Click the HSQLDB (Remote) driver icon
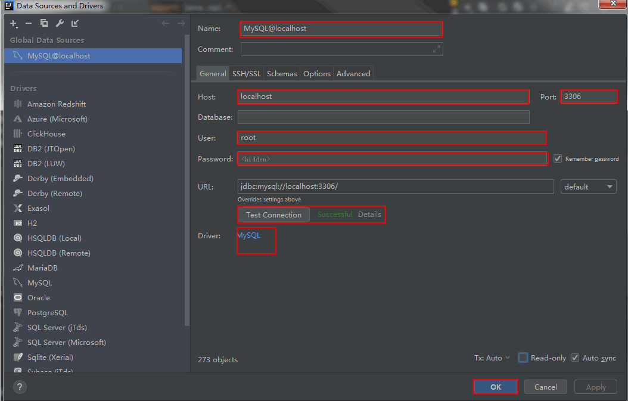The height and width of the screenshot is (401, 628). 18,253
